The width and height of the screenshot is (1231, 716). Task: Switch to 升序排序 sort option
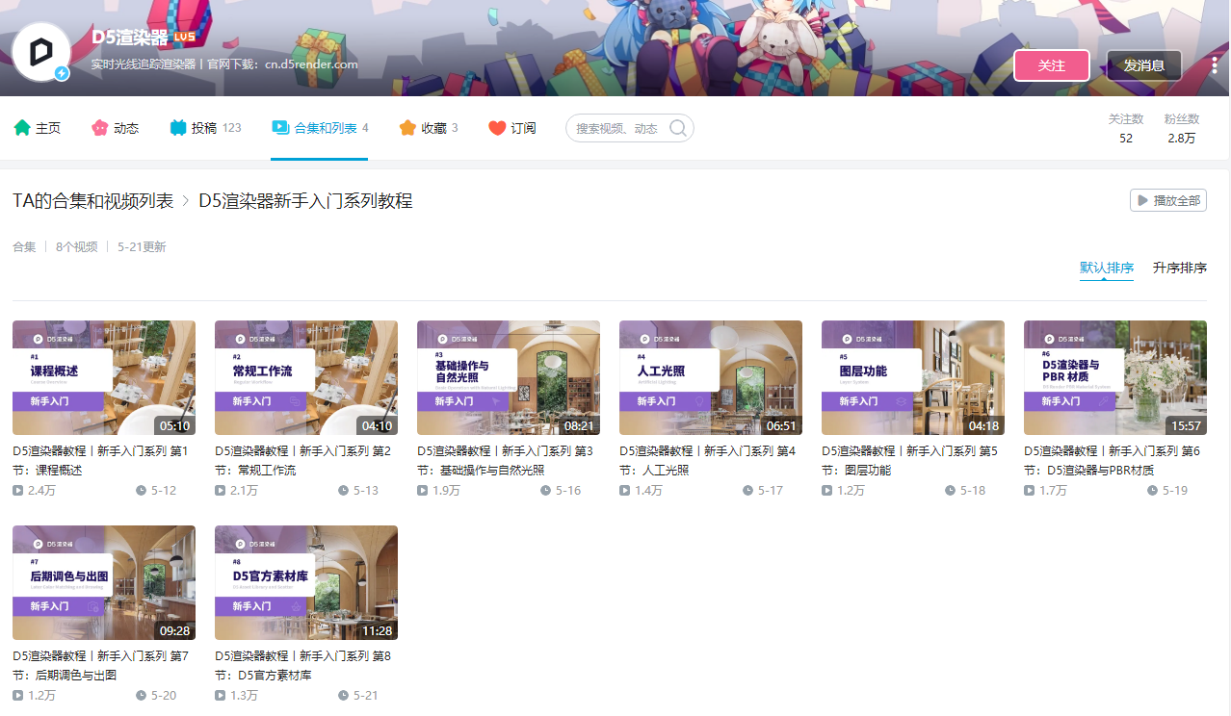pyautogui.click(x=1180, y=268)
